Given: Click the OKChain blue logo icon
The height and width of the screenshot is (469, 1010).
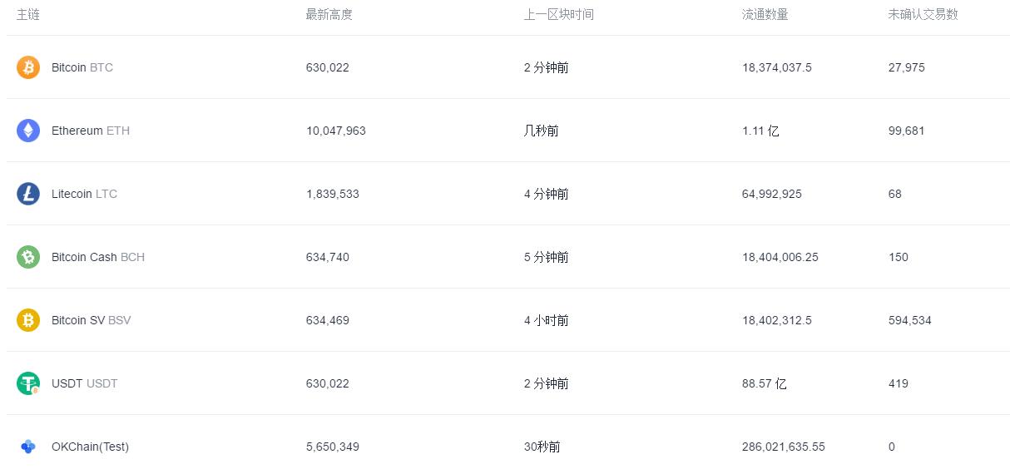Looking at the screenshot, I should point(28,447).
